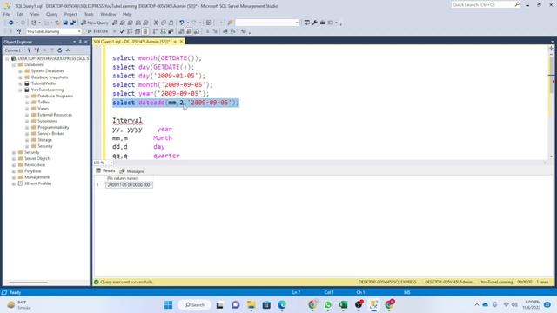Open the Help menu
Screen dimensions: 557x313
tap(127, 14)
